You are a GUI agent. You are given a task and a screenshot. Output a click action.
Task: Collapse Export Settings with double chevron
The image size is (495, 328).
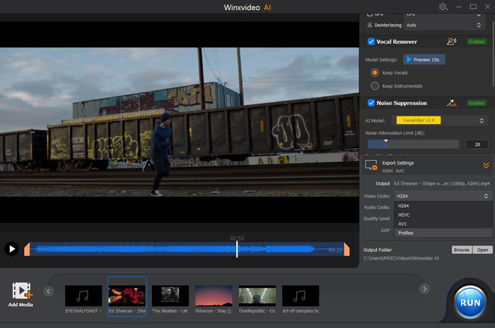486,165
